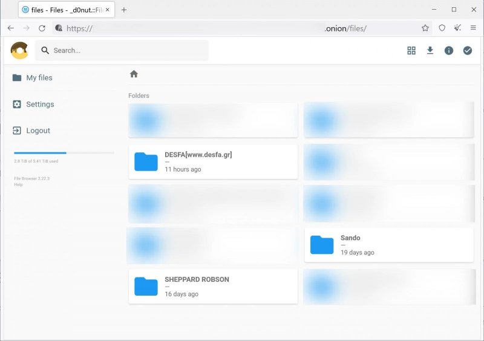
Task: Open the browser shield icon
Action: (x=442, y=28)
